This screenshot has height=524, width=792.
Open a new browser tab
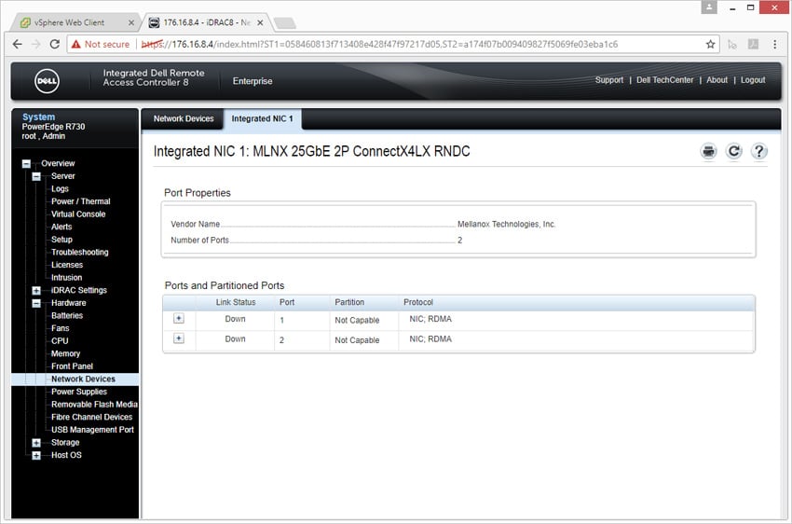[x=284, y=22]
